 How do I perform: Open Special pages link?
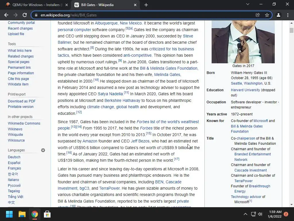(x=19, y=62)
